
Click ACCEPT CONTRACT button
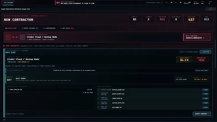[202, 114]
